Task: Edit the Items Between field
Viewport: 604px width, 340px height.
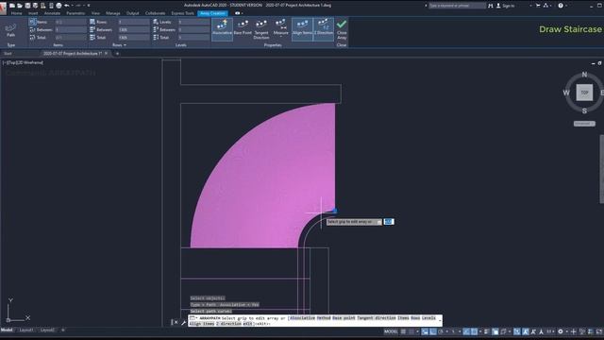Action: 71,29
